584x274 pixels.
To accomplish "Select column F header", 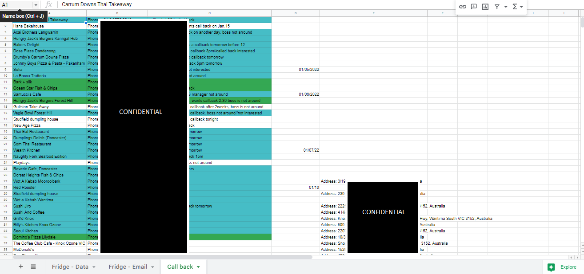I will click(443, 13).
